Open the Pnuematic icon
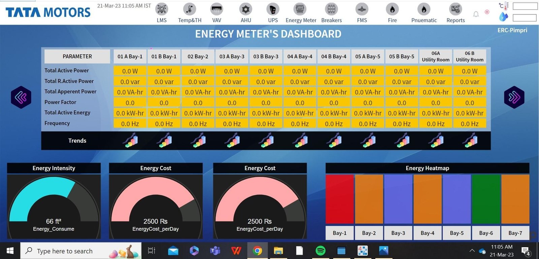Image resolution: width=539 pixels, height=259 pixels. click(x=424, y=9)
